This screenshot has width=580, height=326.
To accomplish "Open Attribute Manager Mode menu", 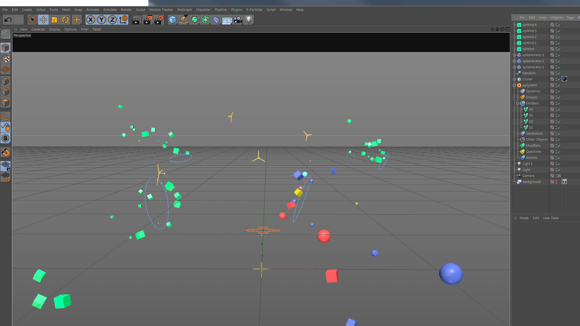I will [524, 218].
